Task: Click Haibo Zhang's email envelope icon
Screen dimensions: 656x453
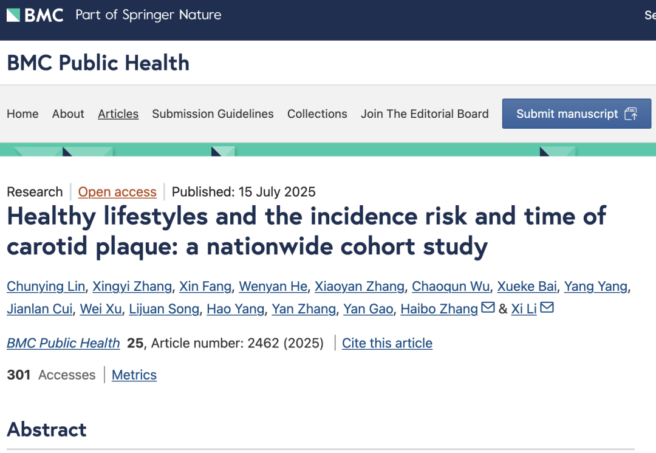Action: [x=488, y=308]
